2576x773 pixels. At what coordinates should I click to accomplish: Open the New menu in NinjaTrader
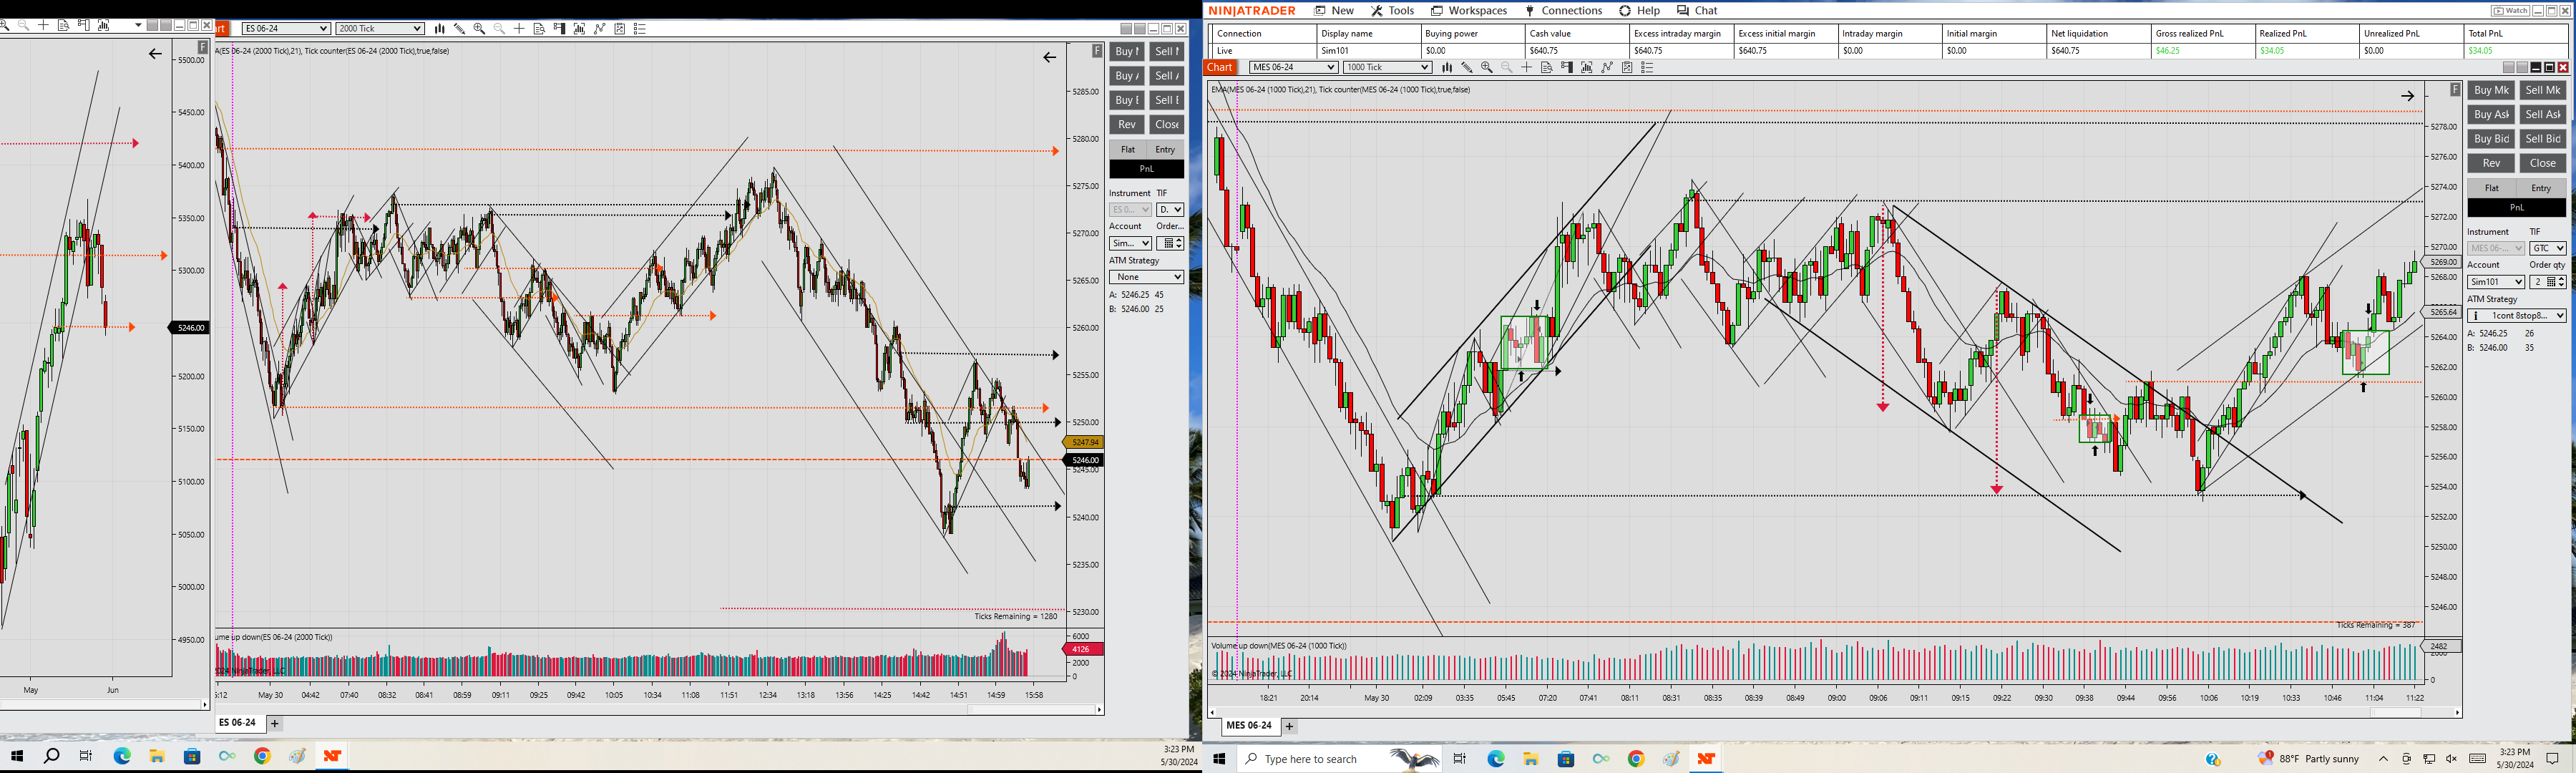pyautogui.click(x=1334, y=11)
